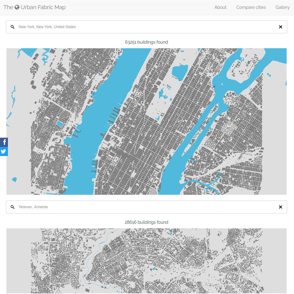Image resolution: width=294 pixels, height=294 pixels.
Task: Click the Yerevan map image
Action: click(x=147, y=261)
